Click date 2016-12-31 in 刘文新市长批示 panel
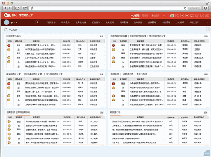The height and width of the screenshot is (157, 211). pos(67,66)
